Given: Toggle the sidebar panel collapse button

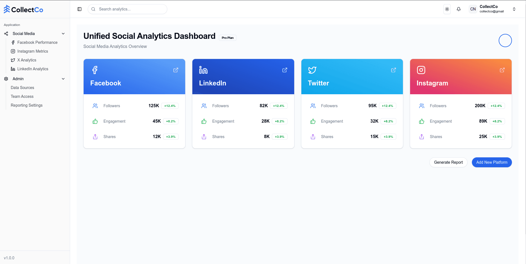Looking at the screenshot, I should (x=79, y=9).
